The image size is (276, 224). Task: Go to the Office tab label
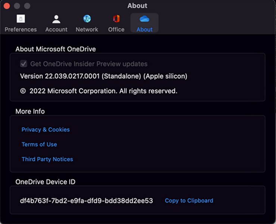116,29
